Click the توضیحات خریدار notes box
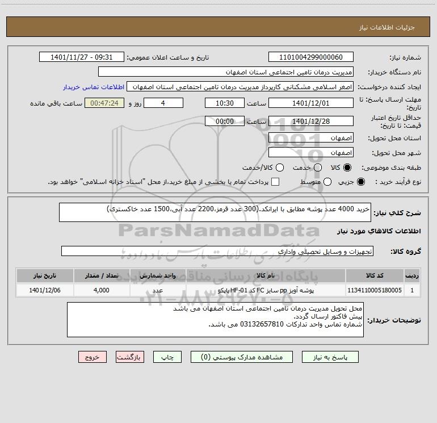437x423 pixels. coord(215,320)
